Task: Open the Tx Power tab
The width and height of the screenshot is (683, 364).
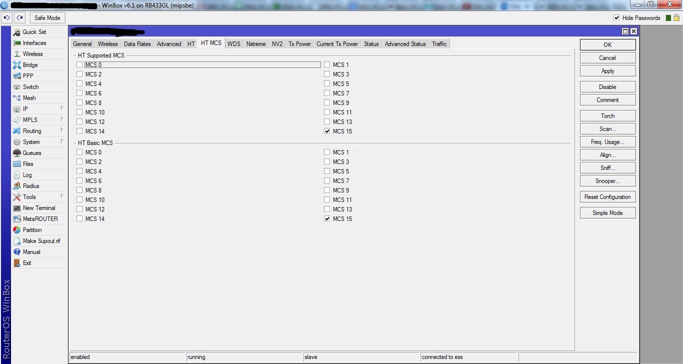Action: click(299, 44)
